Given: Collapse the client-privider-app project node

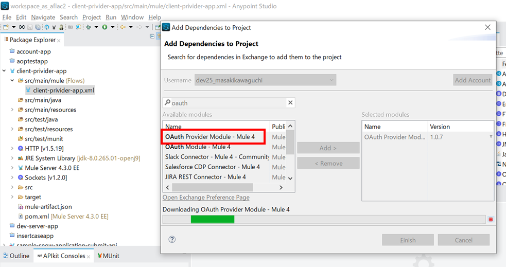Looking at the screenshot, I should coord(5,71).
